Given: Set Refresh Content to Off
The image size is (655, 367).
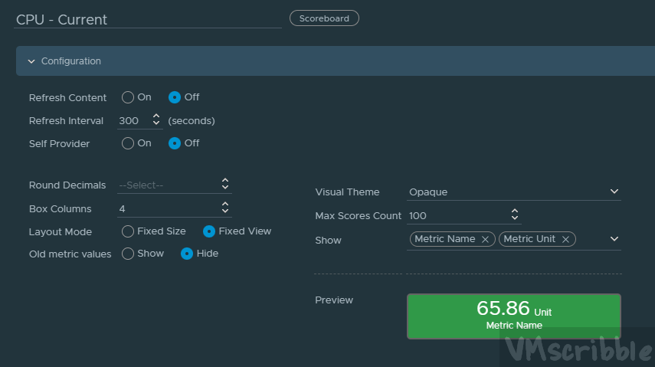Looking at the screenshot, I should (175, 97).
